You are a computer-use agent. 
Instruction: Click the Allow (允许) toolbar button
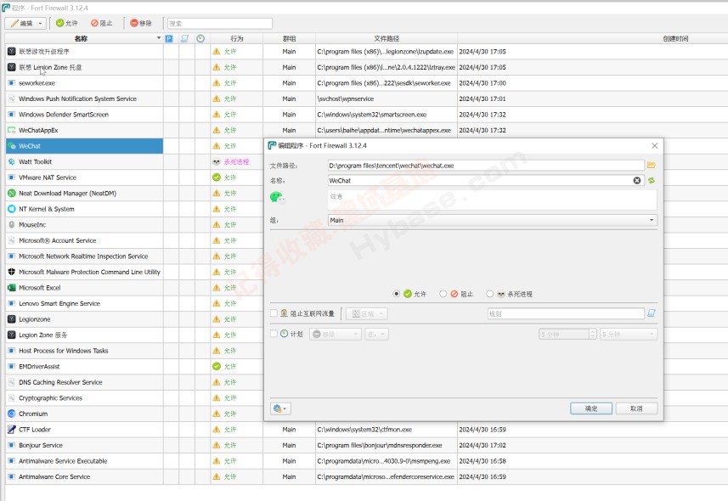point(66,23)
